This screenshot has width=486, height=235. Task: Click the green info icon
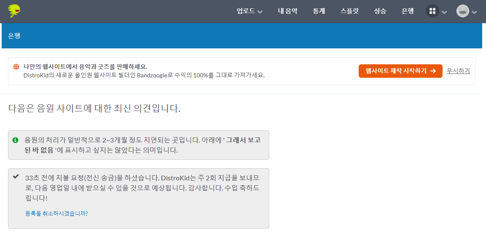pyautogui.click(x=15, y=140)
